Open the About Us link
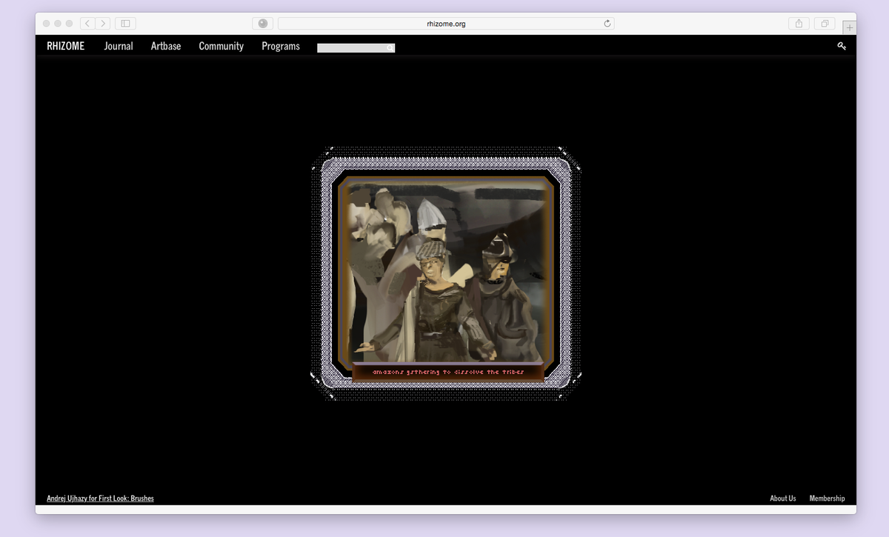This screenshot has width=889, height=537. pyautogui.click(x=783, y=498)
